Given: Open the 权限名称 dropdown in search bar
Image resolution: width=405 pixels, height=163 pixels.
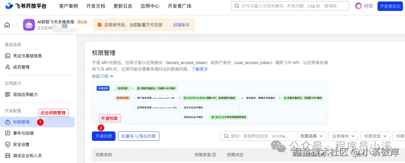Looking at the screenshot, I should point(312,136).
